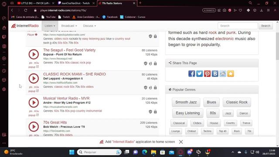Open the sidebar history clock icon
The width and height of the screenshot is (279, 157).
[4, 71]
